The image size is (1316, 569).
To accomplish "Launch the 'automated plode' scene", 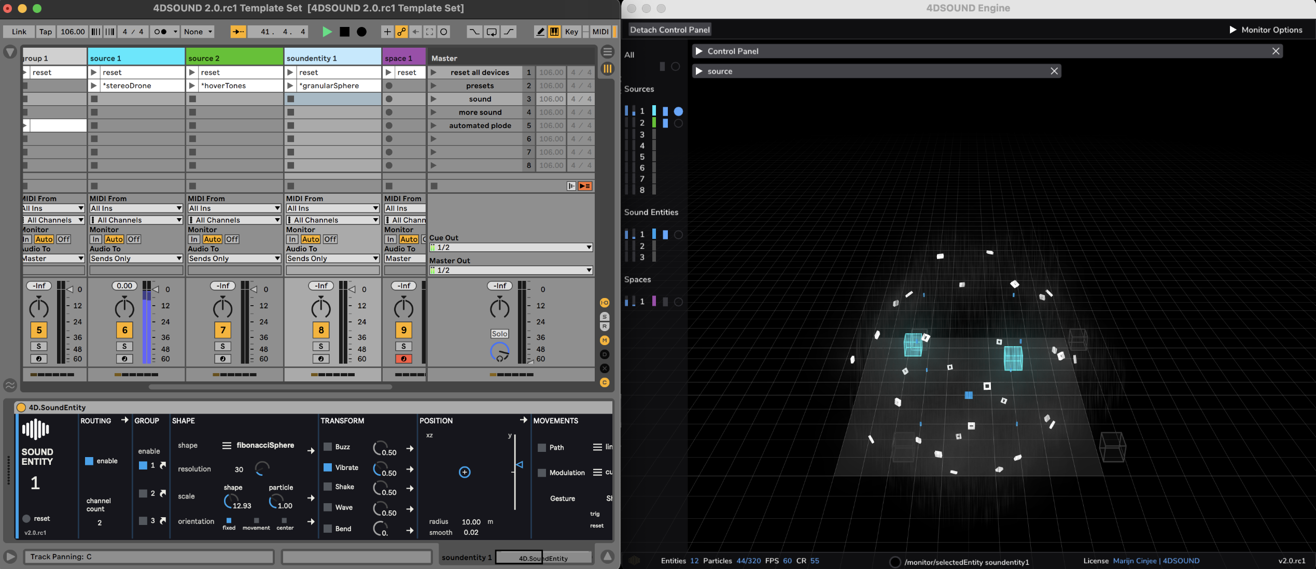I will 433,125.
